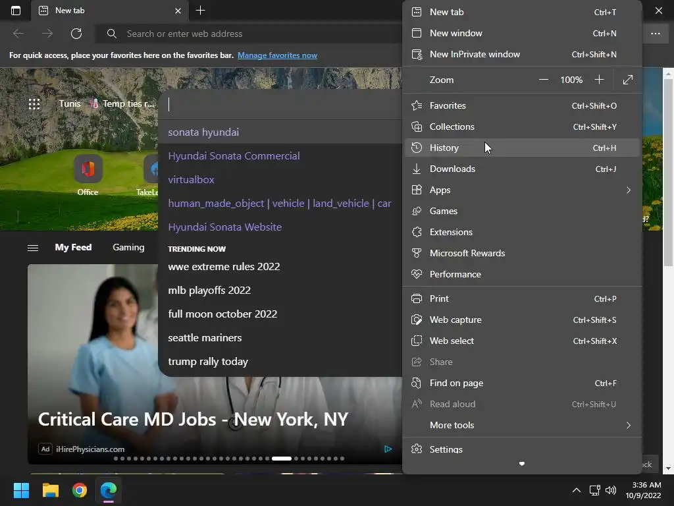The height and width of the screenshot is (506, 674).
Task: Switch to the Gaming feed tab
Action: 128,248
